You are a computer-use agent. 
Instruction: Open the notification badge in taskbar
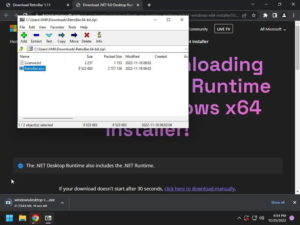[292, 218]
